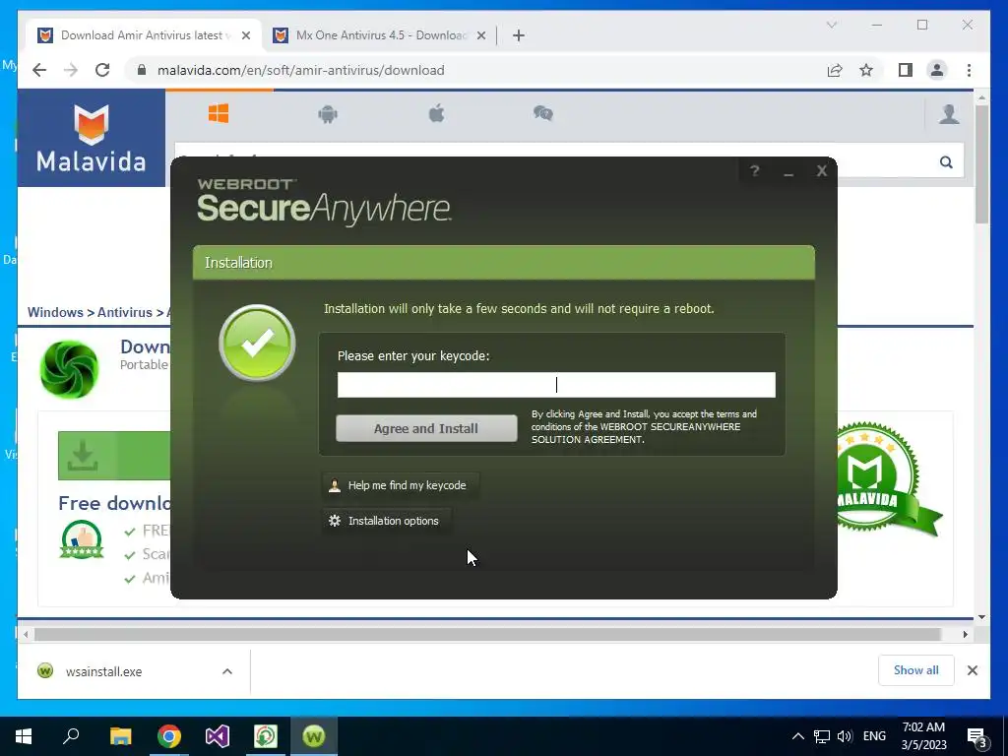This screenshot has height=756, width=1008.
Task: Open the Chrome profile avatar
Action: pyautogui.click(x=937, y=70)
